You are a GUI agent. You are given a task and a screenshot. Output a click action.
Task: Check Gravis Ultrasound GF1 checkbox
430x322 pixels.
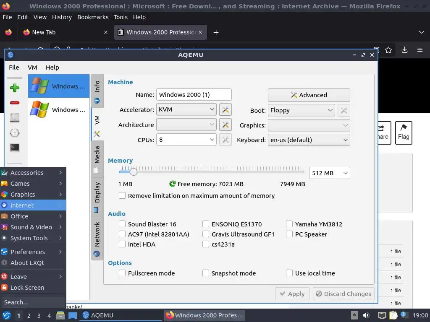point(206,234)
